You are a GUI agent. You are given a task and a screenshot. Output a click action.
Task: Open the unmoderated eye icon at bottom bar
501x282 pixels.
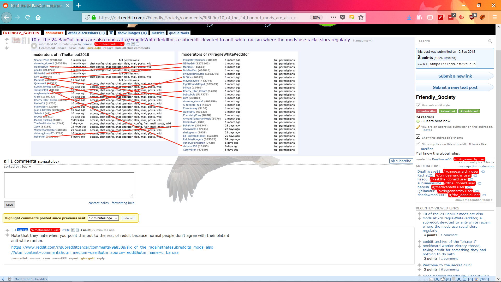click(x=476, y=279)
